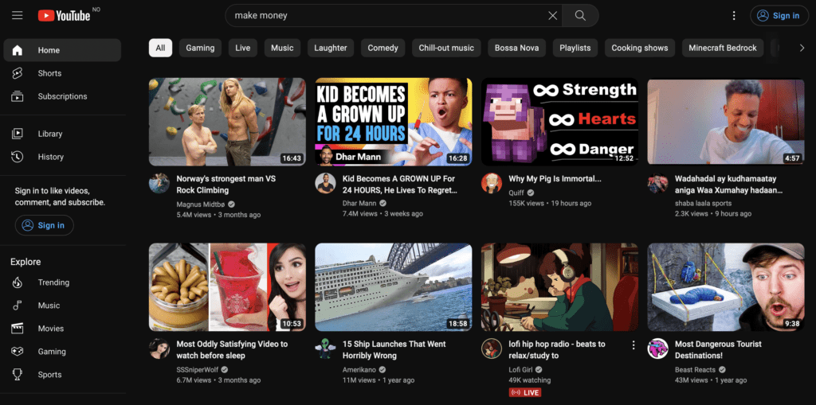Select the Comedy filter chip
The image size is (816, 405).
[x=383, y=48]
